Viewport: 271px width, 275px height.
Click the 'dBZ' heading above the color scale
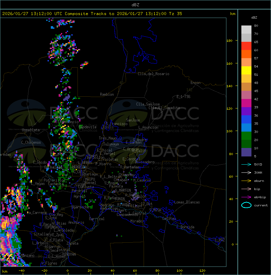(x=254, y=18)
